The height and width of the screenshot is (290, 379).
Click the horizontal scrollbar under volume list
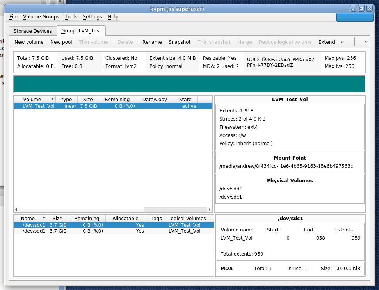(82, 210)
